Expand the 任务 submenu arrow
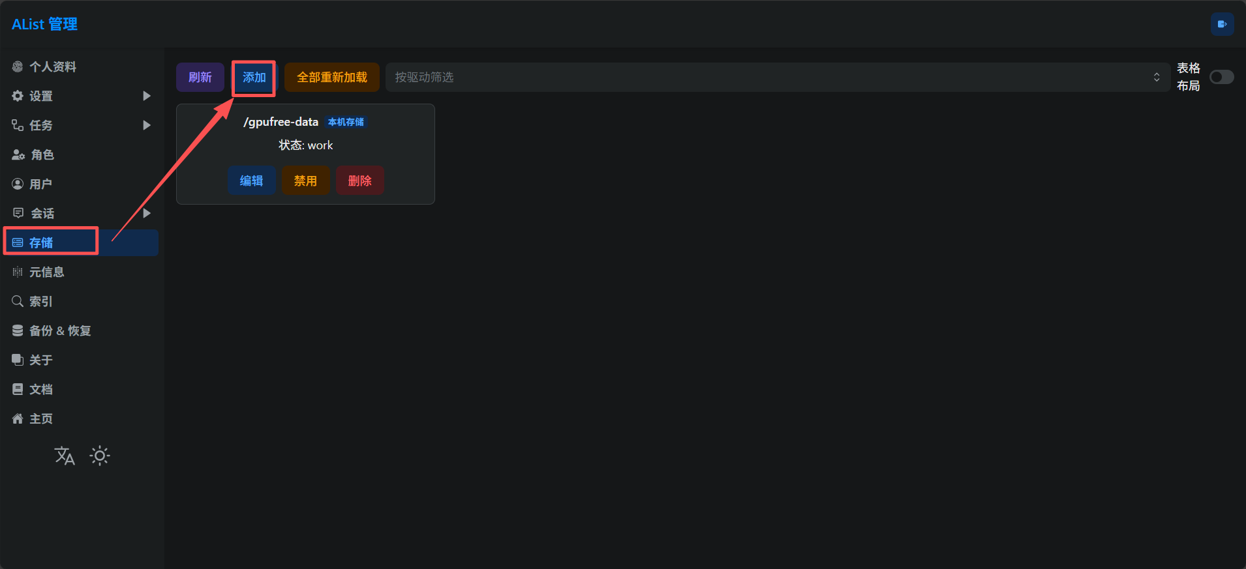This screenshot has width=1246, height=569. [147, 125]
